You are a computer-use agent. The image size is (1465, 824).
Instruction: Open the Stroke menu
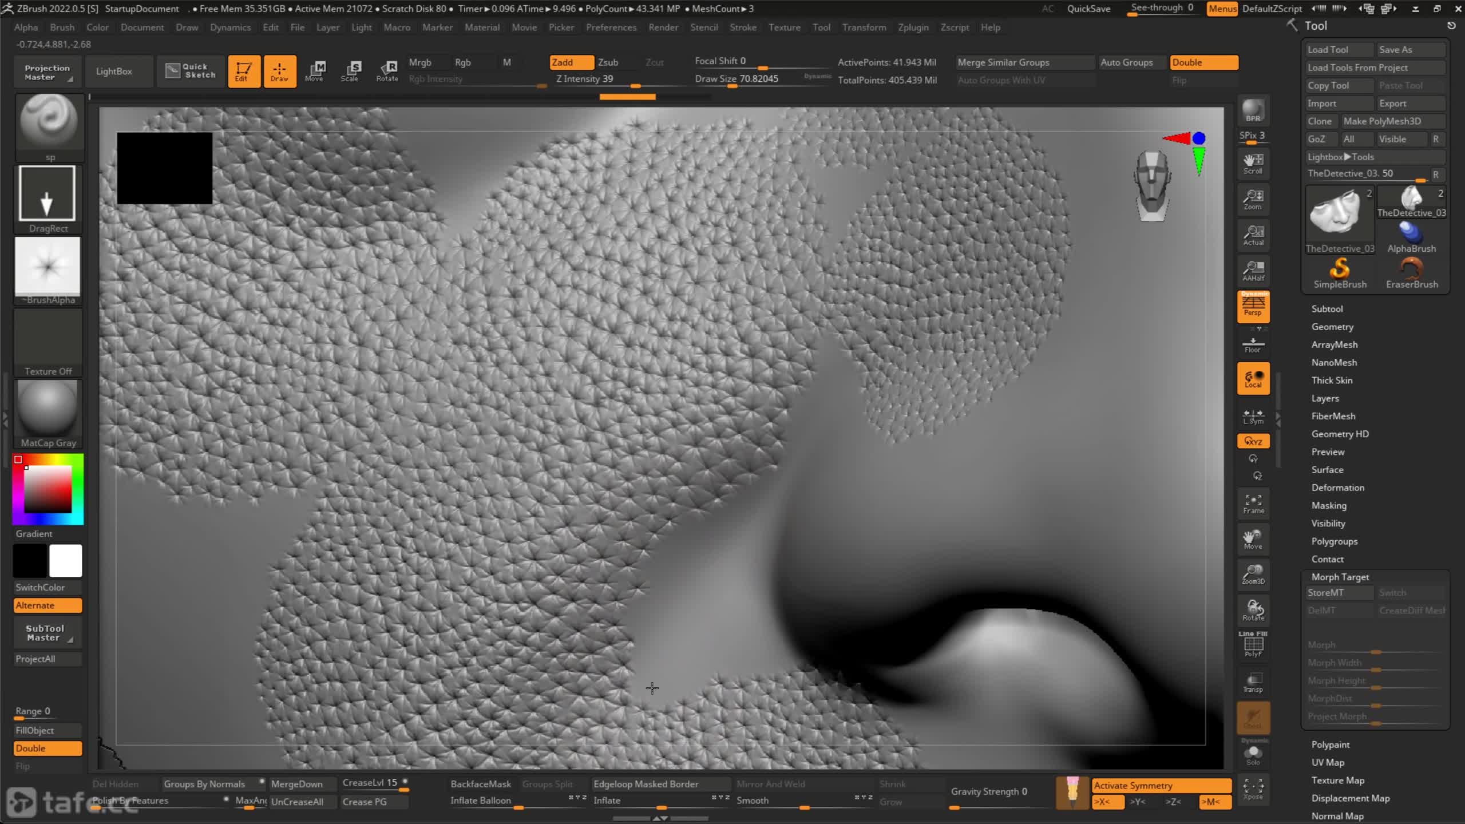743,27
